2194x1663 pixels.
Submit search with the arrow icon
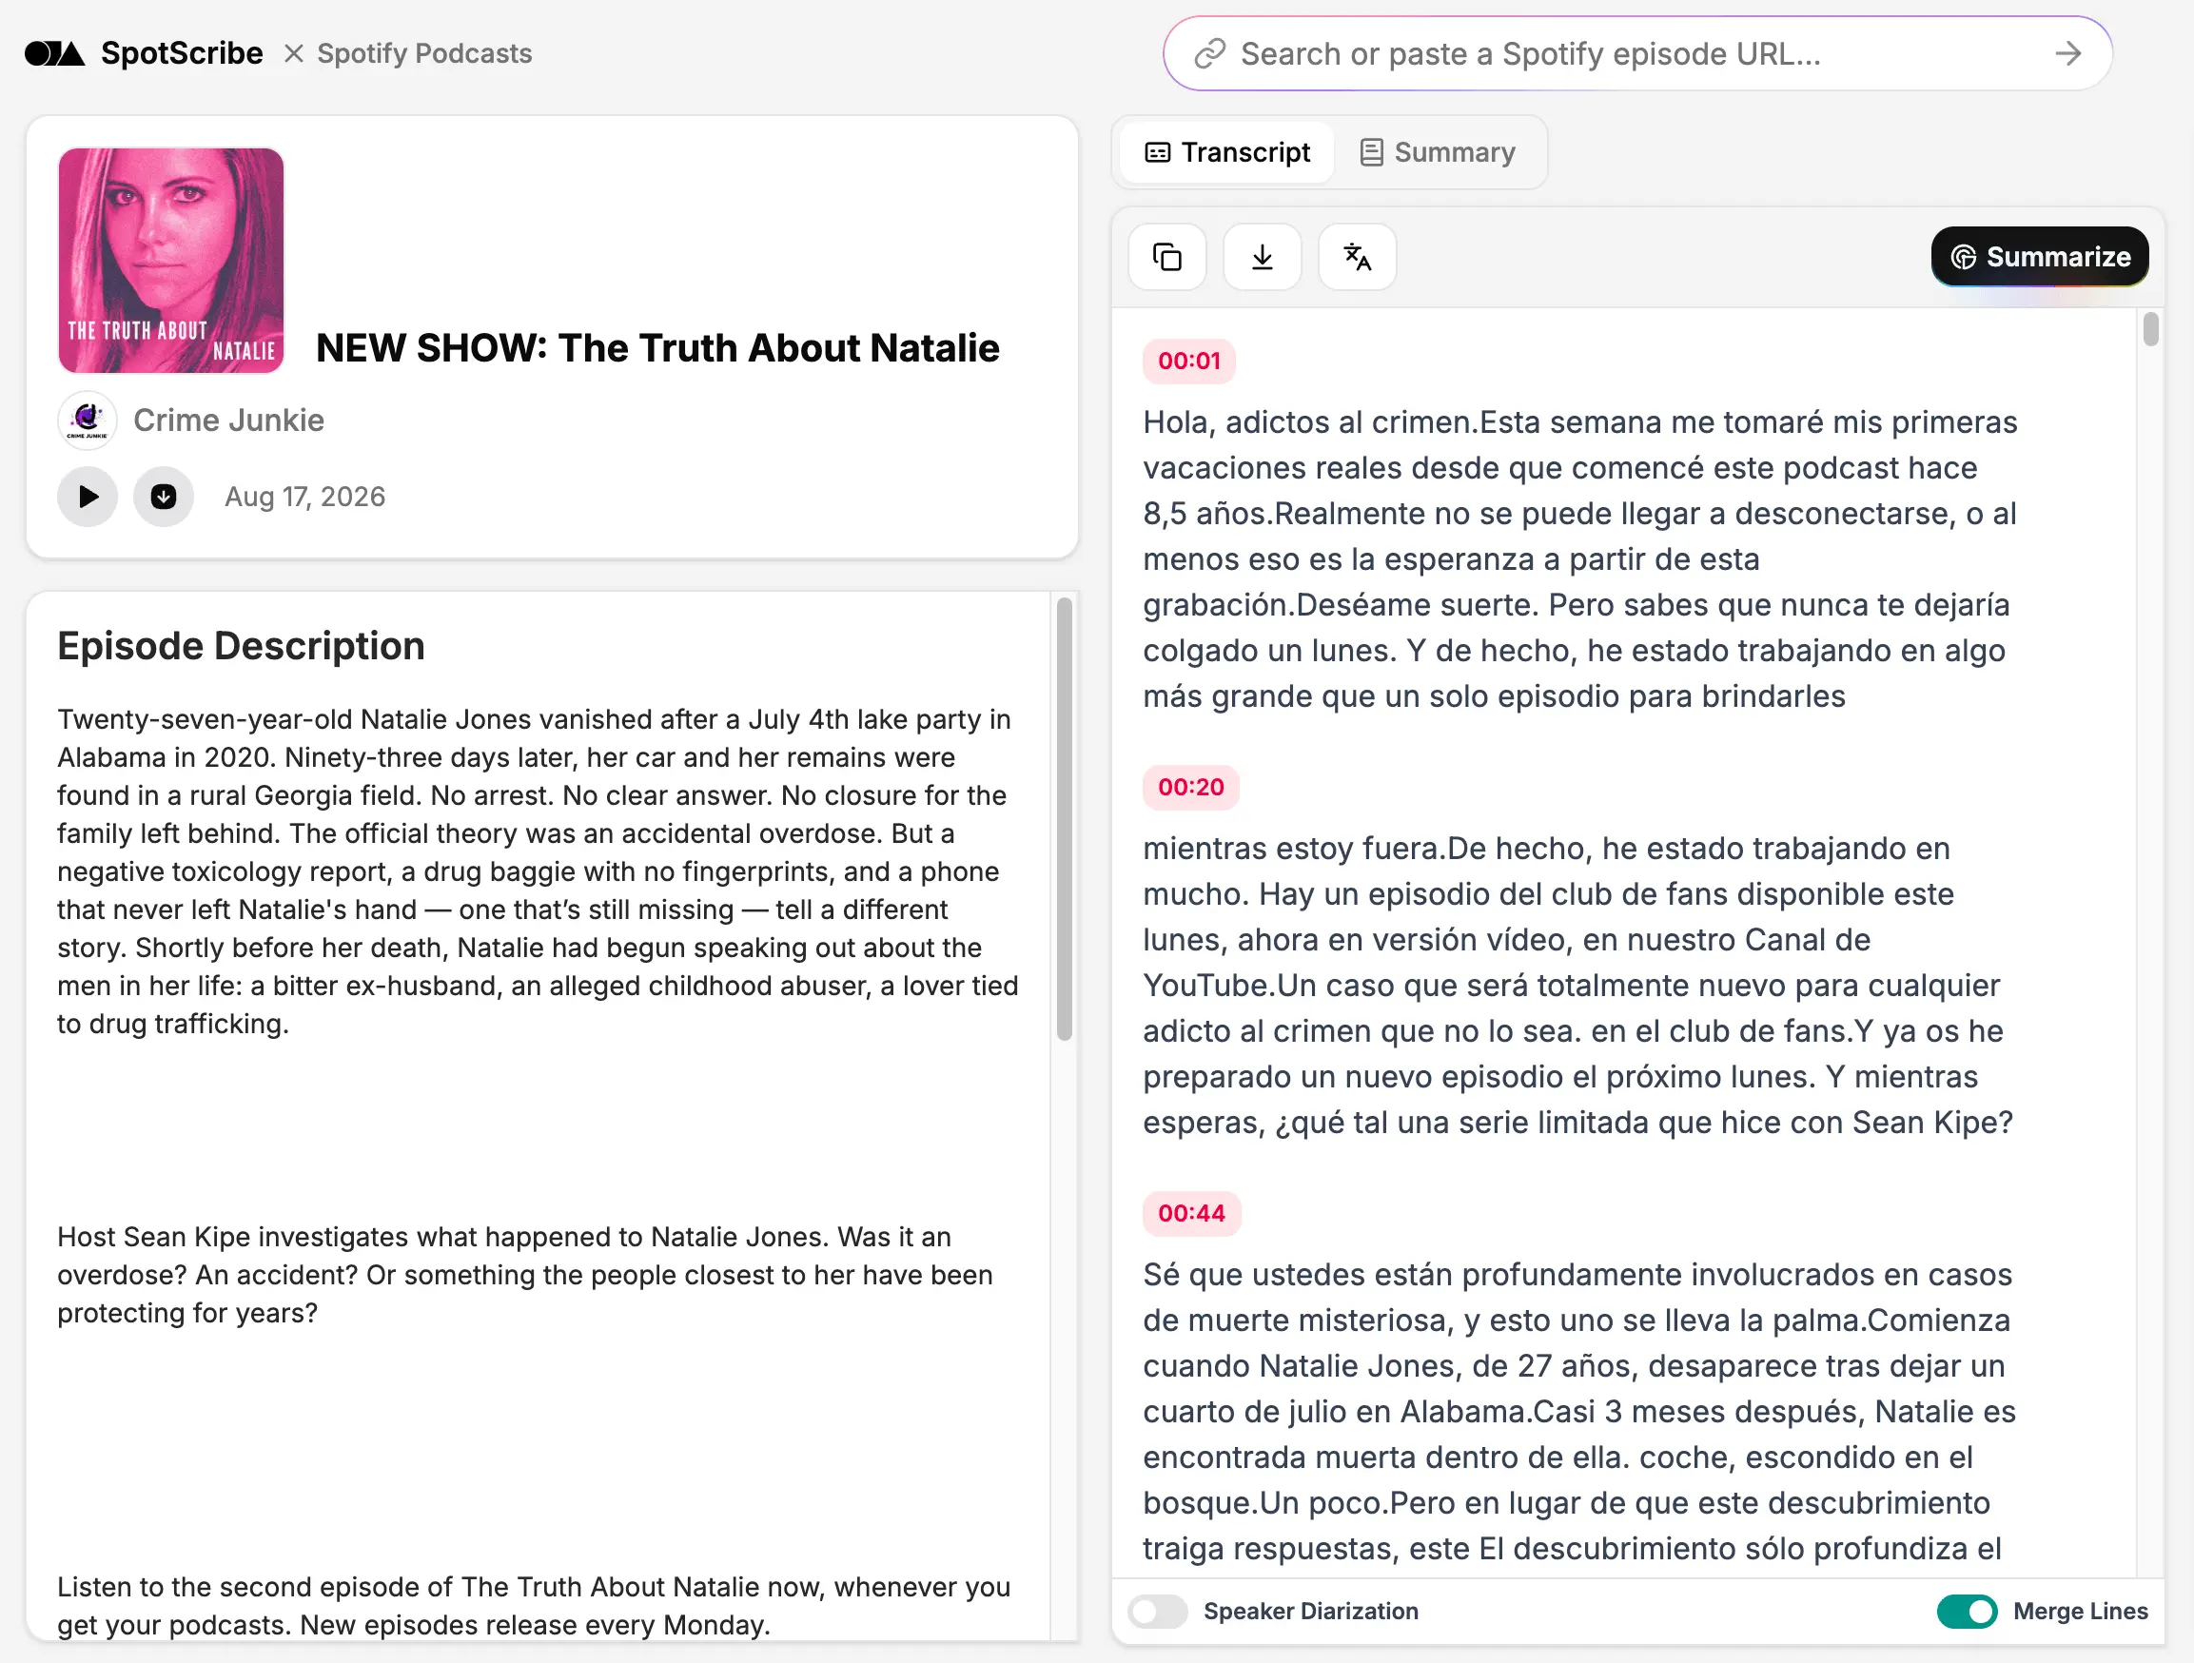coord(2068,53)
